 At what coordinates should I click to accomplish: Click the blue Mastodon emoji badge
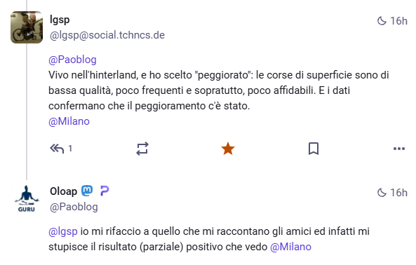(x=87, y=191)
